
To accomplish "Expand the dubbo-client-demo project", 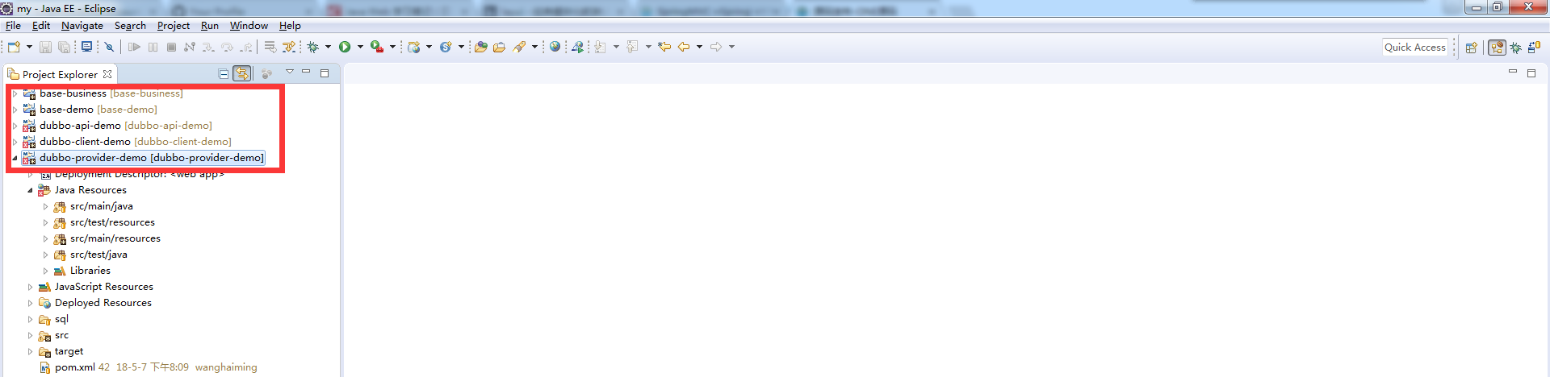I will (x=15, y=142).
